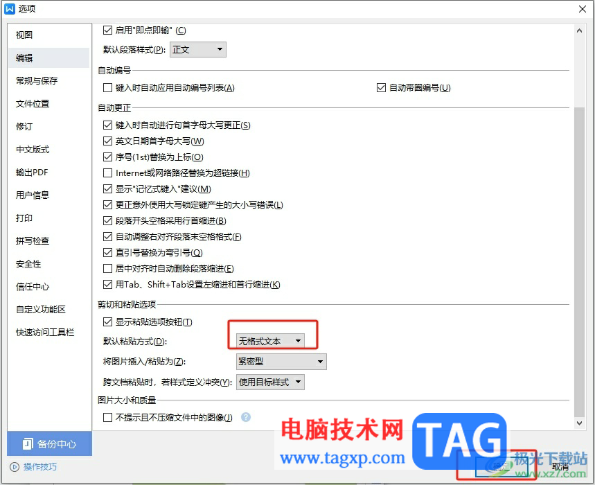
Task: Click the WPS Writer logo icon
Action: tap(10, 9)
